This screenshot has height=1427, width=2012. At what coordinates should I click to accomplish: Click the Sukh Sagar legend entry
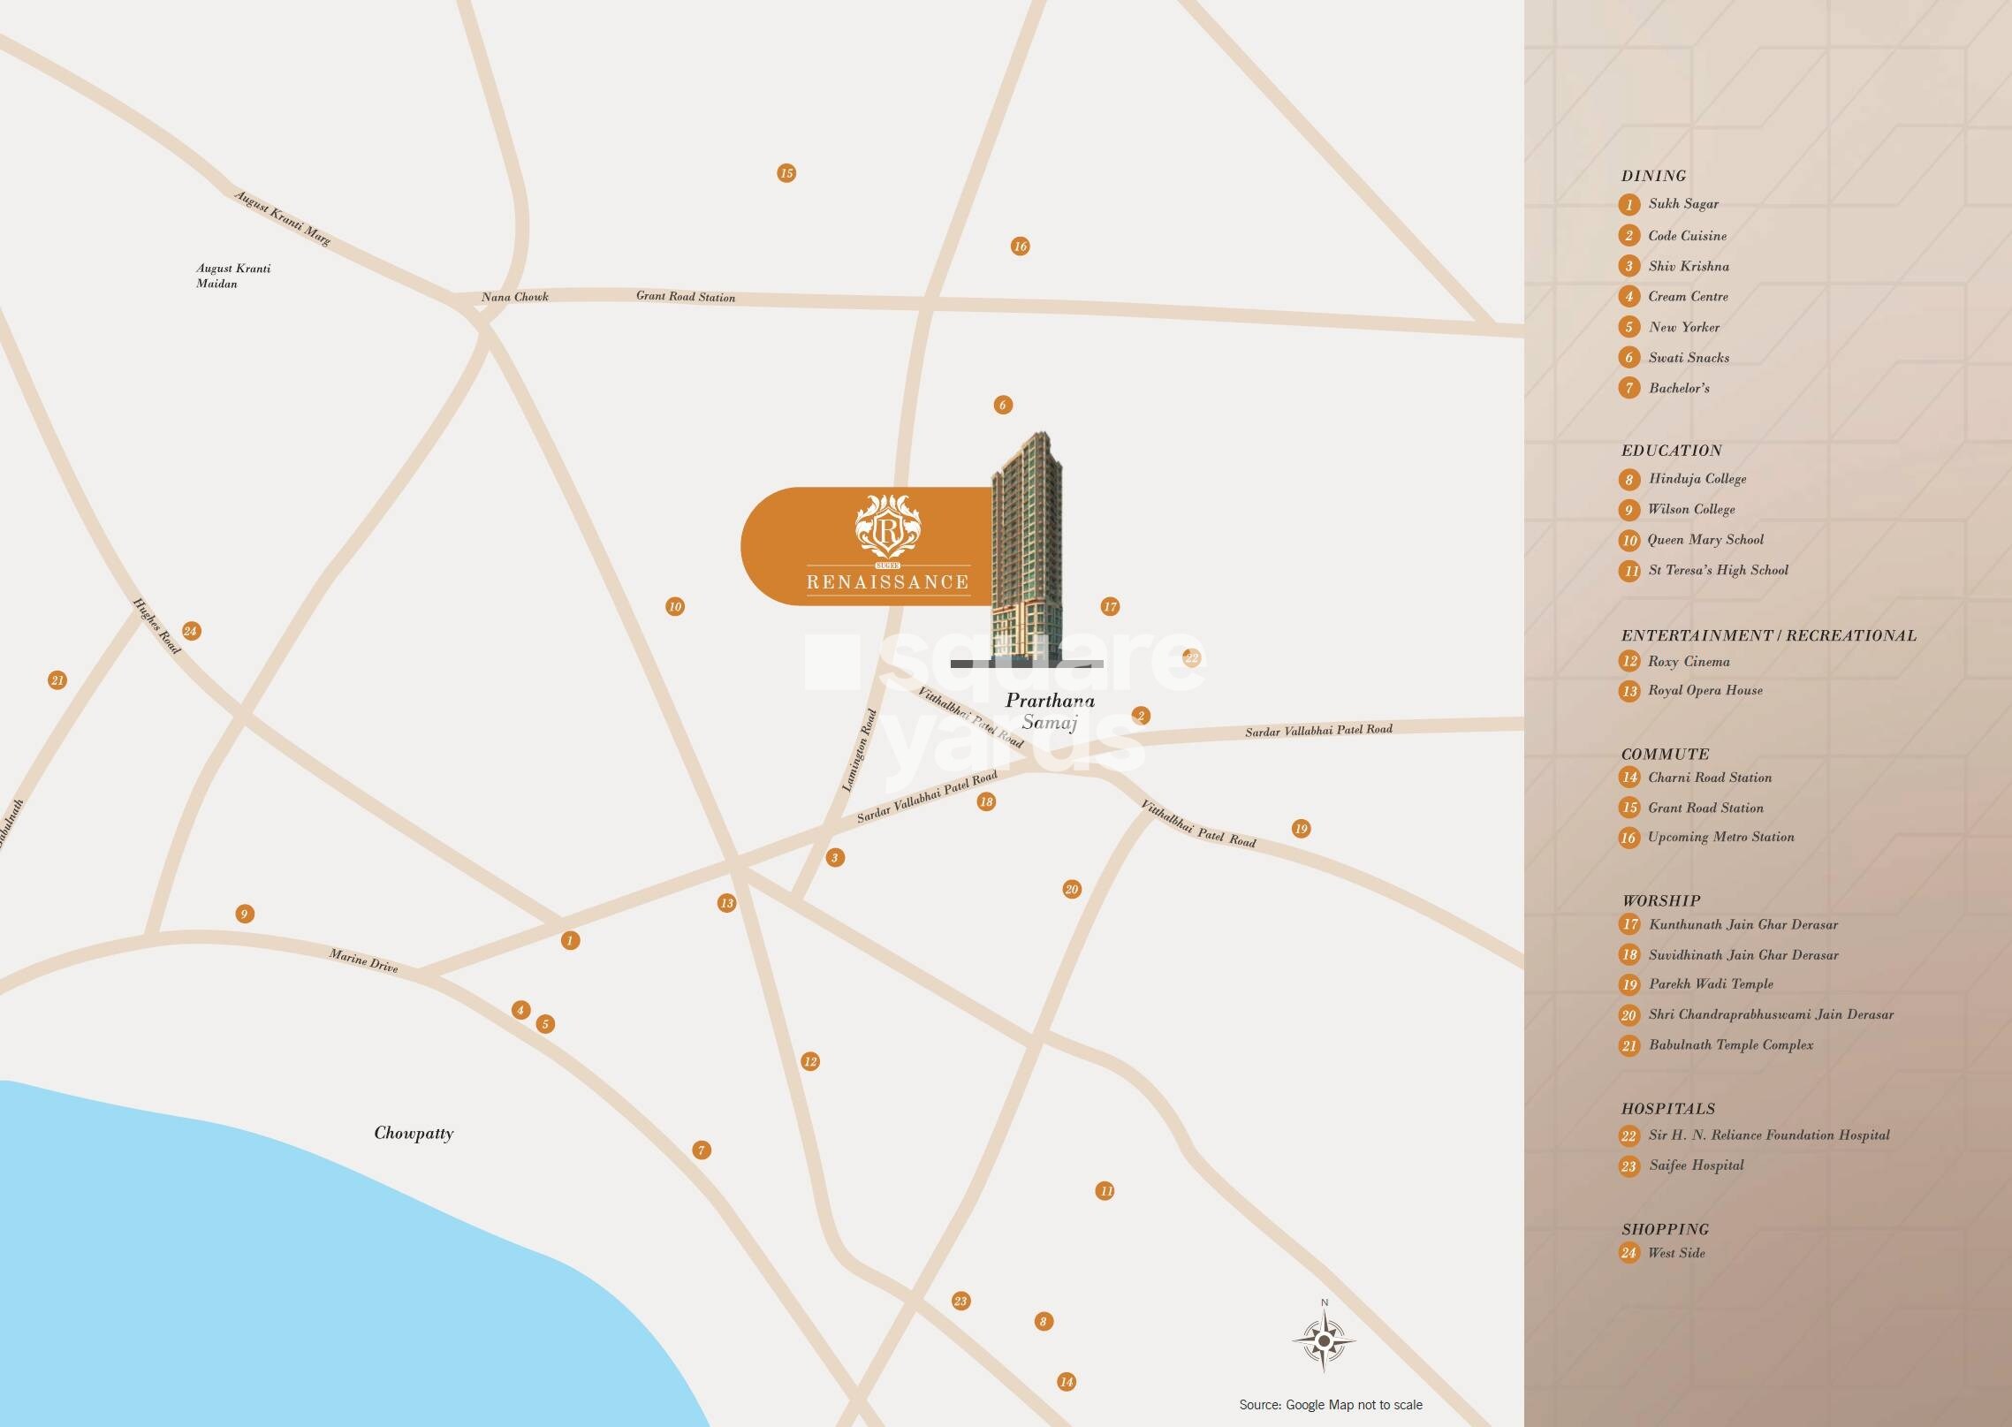point(1682,204)
